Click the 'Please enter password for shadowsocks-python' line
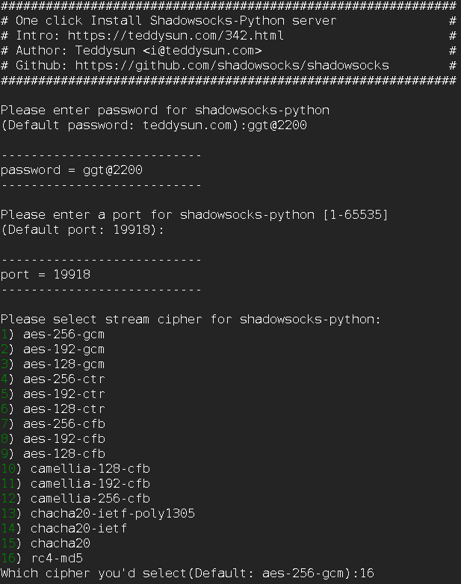The image size is (461, 584). pos(165,111)
